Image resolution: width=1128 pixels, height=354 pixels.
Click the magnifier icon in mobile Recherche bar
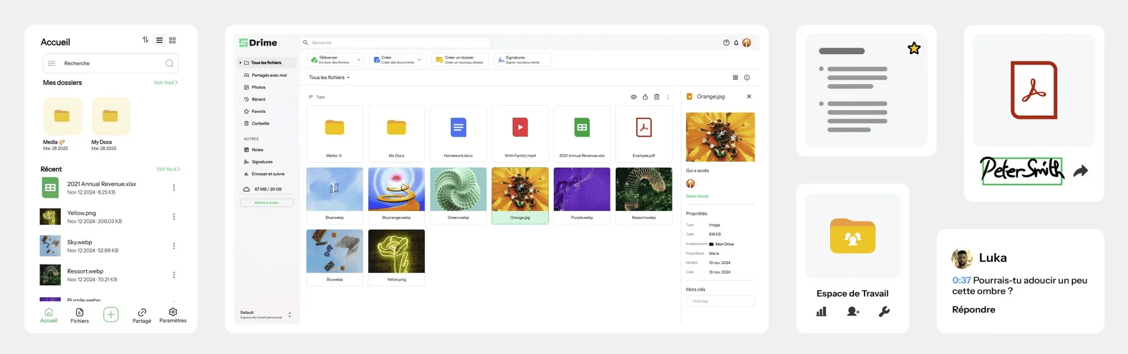170,63
